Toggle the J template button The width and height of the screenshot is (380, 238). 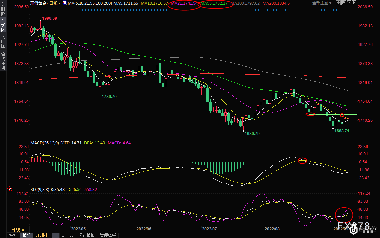pos(56,235)
